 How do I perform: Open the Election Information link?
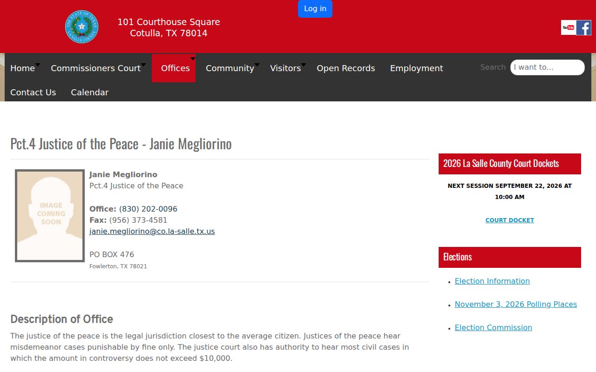[x=492, y=281]
